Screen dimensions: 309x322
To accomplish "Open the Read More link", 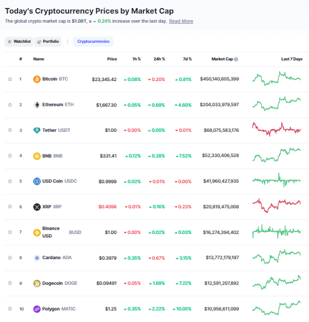I will tap(181, 21).
